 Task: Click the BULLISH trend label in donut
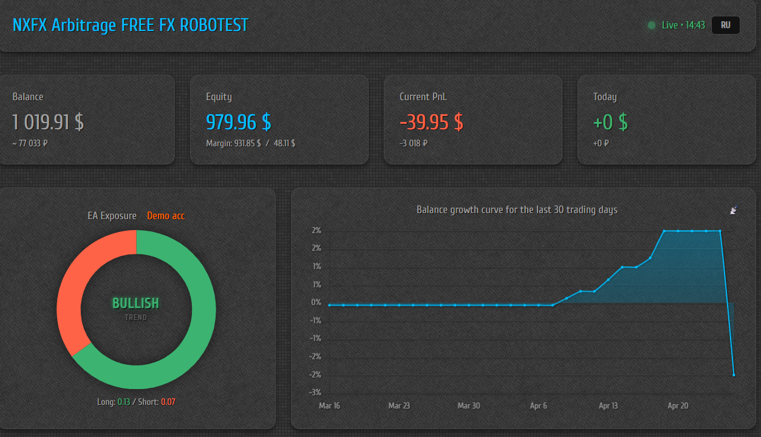(135, 303)
